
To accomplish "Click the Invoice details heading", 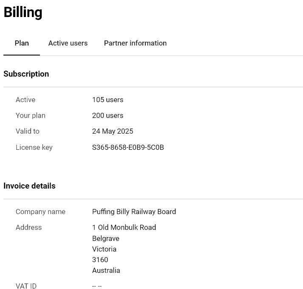I will [x=29, y=186].
